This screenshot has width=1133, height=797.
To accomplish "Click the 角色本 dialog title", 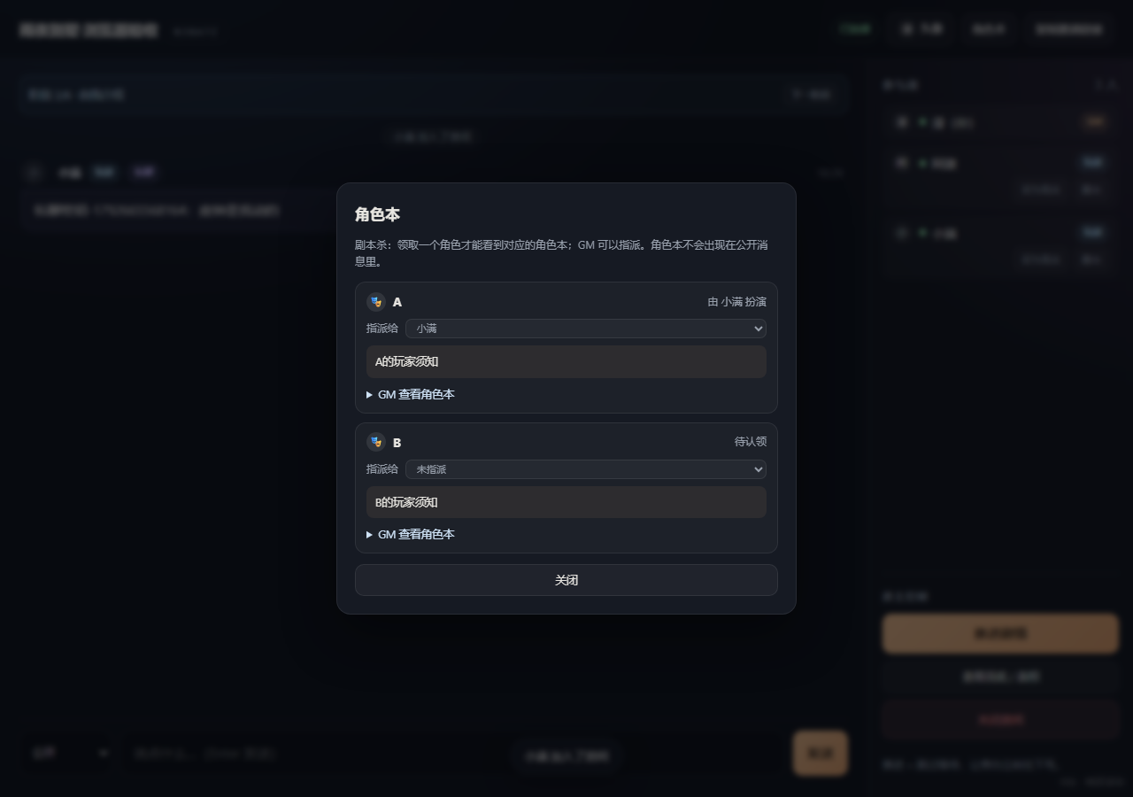I will (378, 214).
